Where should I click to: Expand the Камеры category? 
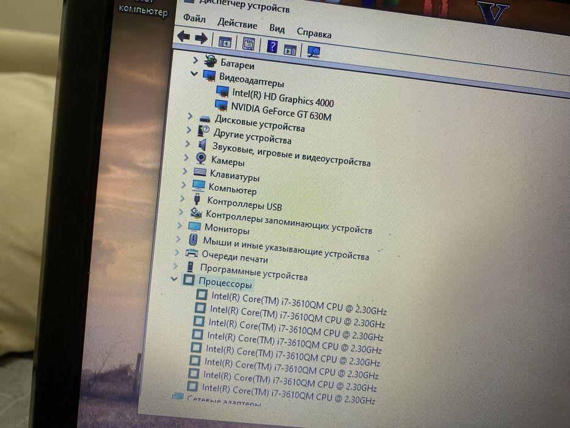tap(186, 157)
